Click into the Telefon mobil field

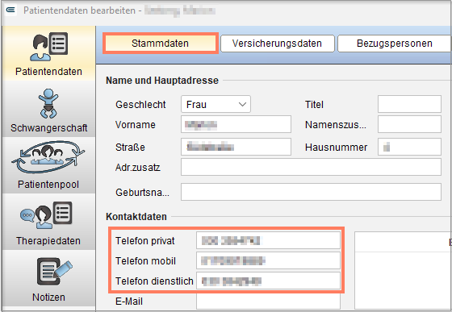tap(268, 260)
